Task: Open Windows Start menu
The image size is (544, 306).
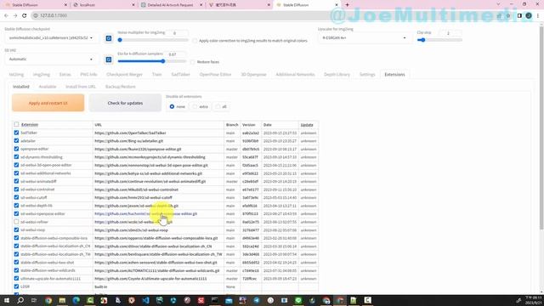Action: pos(7,300)
